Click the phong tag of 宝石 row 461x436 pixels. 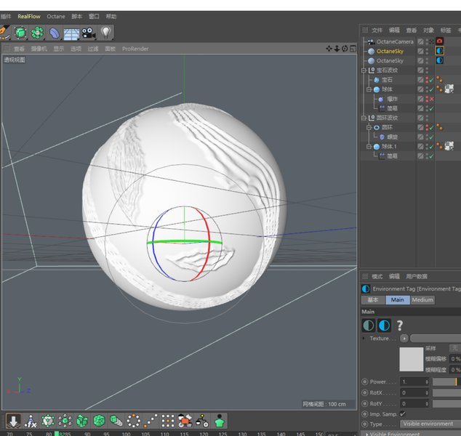pyautogui.click(x=439, y=79)
